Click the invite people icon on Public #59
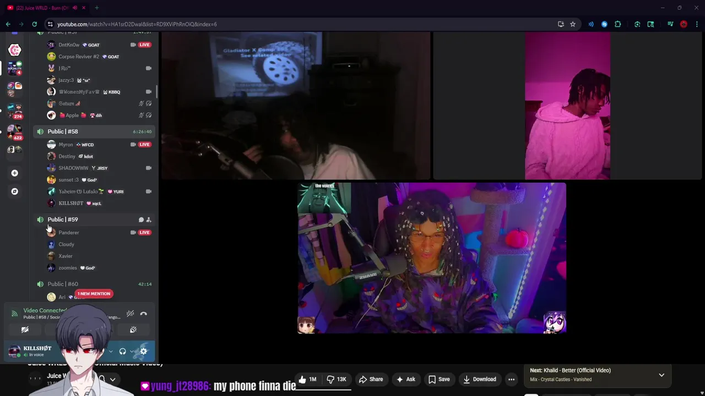The width and height of the screenshot is (705, 396). point(149,219)
